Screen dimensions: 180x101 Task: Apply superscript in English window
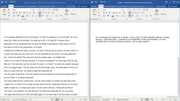pyautogui.click(x=120, y=13)
